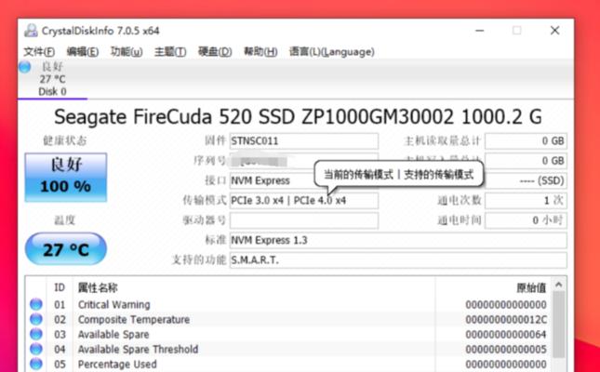The height and width of the screenshot is (372, 600).
Task: Select the Disk 0 status orb
Action: (x=25, y=67)
